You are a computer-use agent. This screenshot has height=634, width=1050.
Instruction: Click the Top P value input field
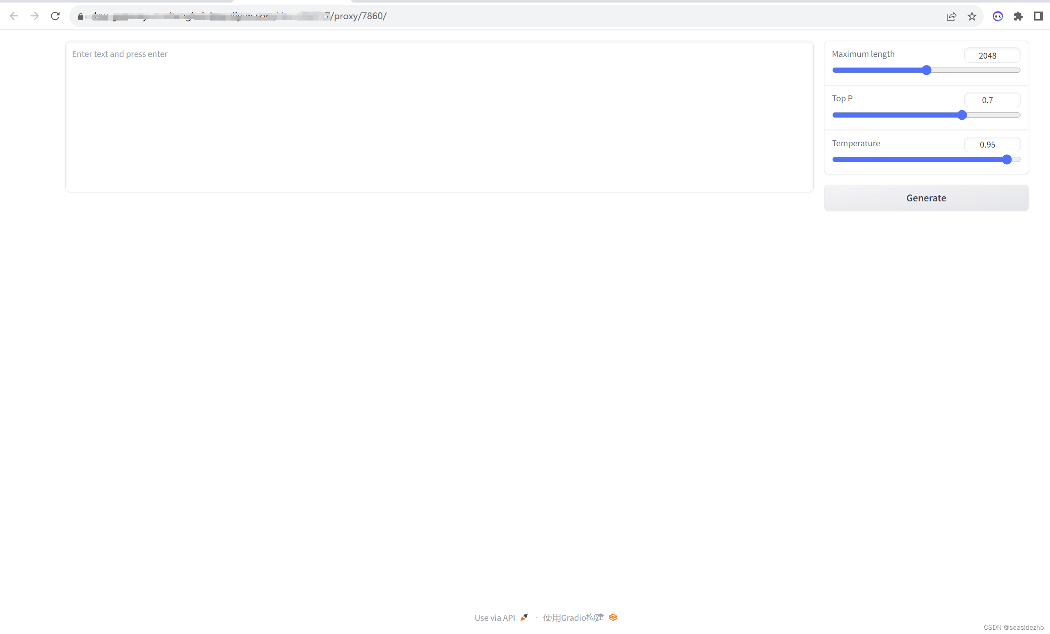click(991, 100)
